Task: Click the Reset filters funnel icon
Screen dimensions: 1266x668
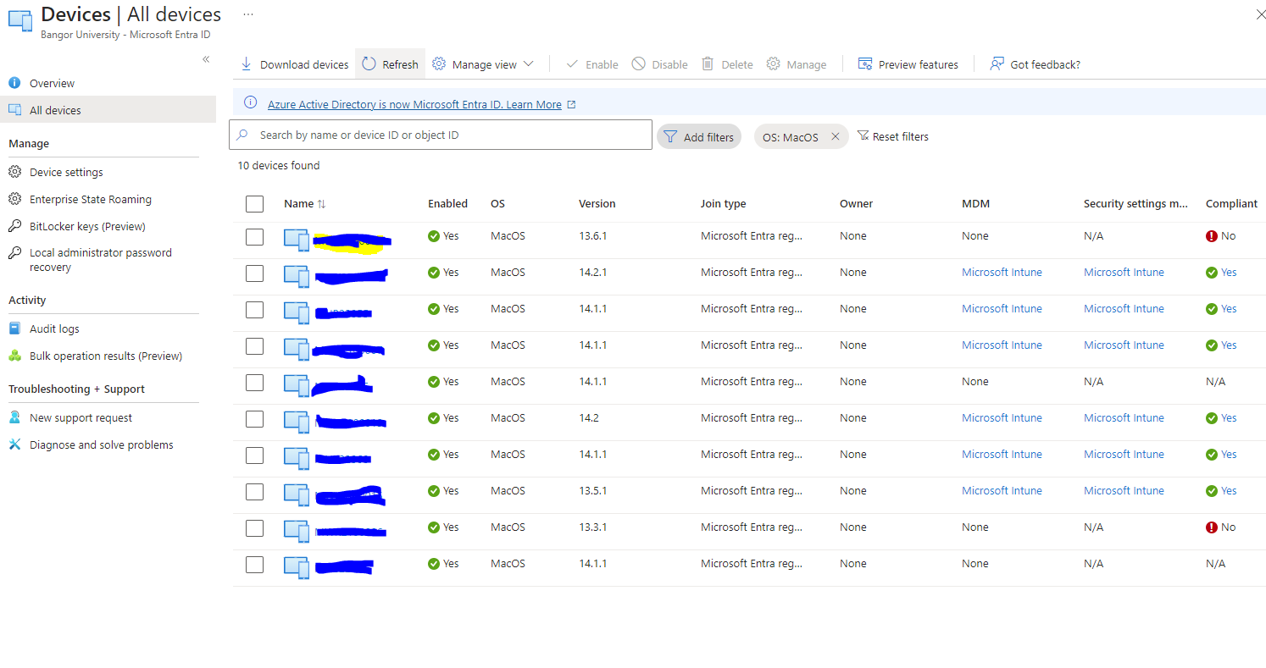Action: 863,135
